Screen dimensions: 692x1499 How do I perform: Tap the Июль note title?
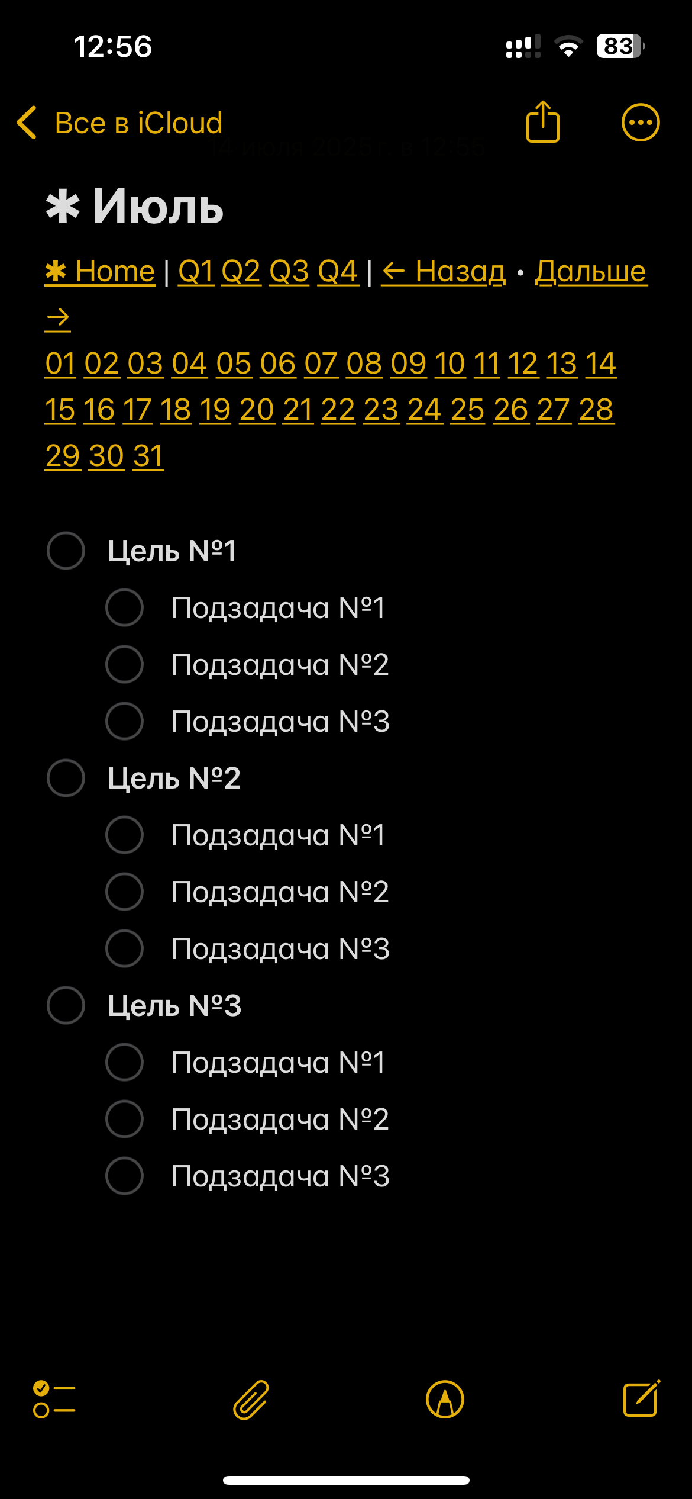(x=157, y=207)
